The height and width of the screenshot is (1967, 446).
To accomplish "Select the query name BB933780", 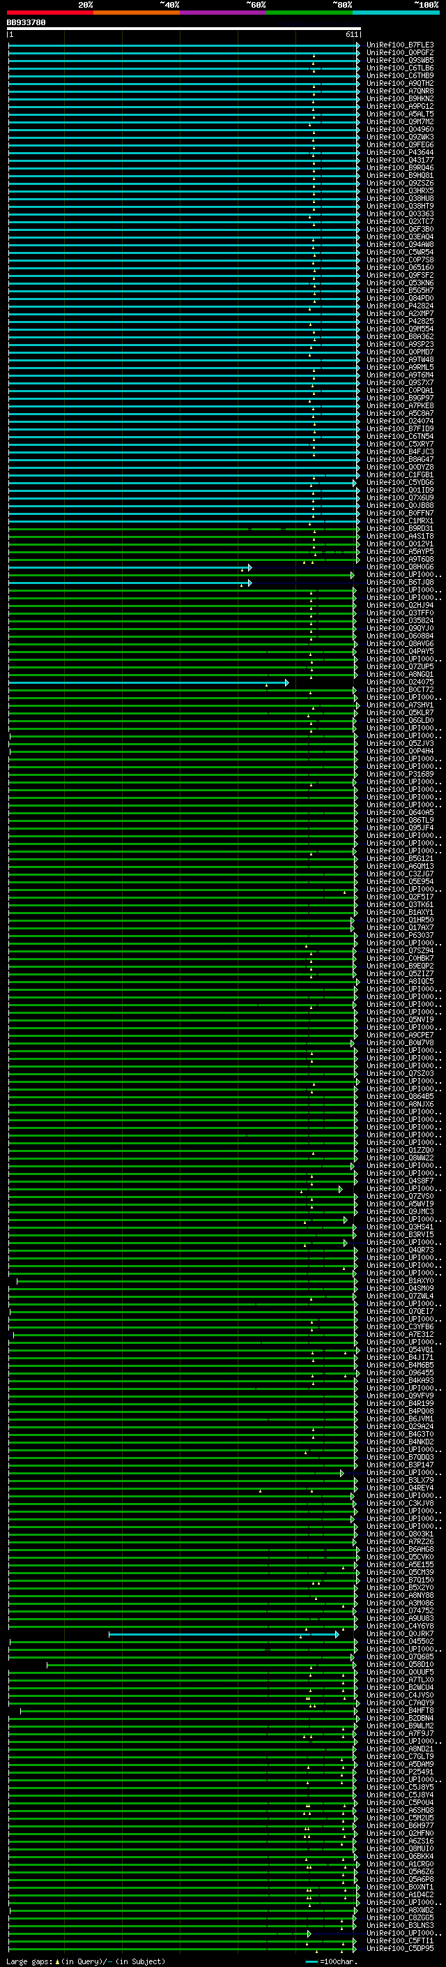I will pos(26,23).
